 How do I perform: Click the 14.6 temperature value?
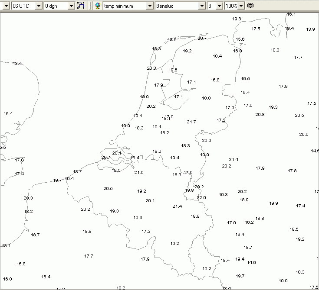(x=251, y=263)
